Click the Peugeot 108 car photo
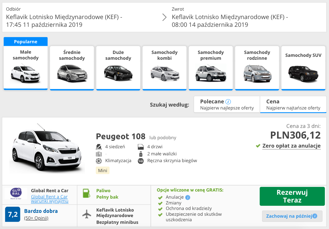Image resolution: width=329 pixels, height=229 pixels. [46, 148]
